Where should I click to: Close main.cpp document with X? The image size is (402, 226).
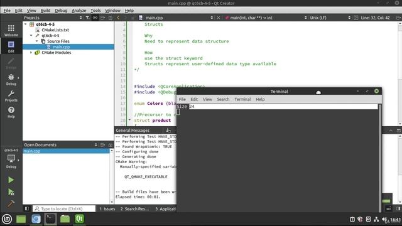click(219, 18)
